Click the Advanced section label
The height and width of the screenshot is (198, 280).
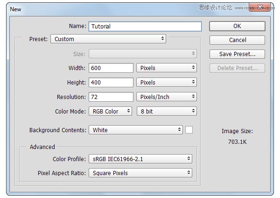point(42,147)
